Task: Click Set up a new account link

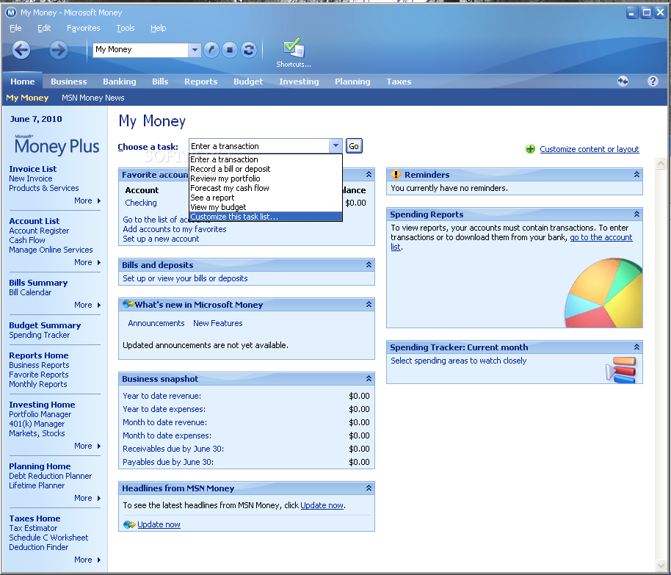Action: (x=161, y=239)
